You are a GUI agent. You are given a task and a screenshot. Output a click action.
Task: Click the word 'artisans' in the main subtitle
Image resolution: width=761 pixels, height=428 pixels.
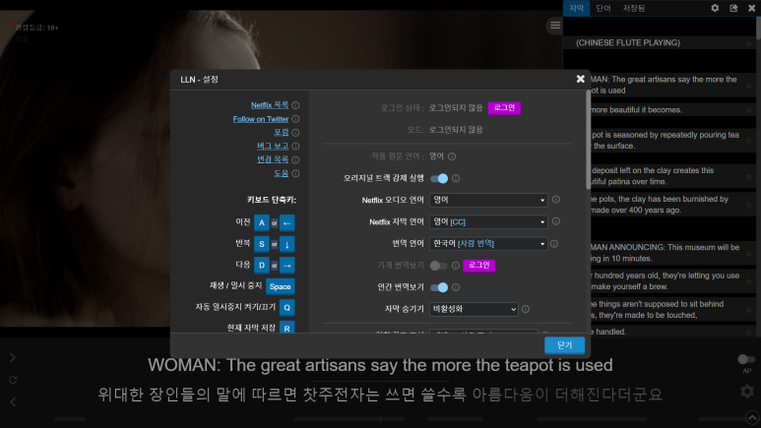click(336, 365)
